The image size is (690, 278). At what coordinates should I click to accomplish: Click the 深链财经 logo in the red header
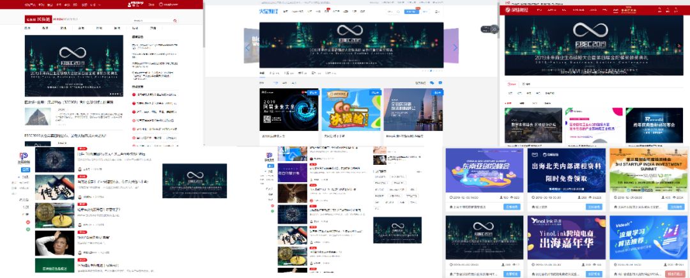[516, 10]
